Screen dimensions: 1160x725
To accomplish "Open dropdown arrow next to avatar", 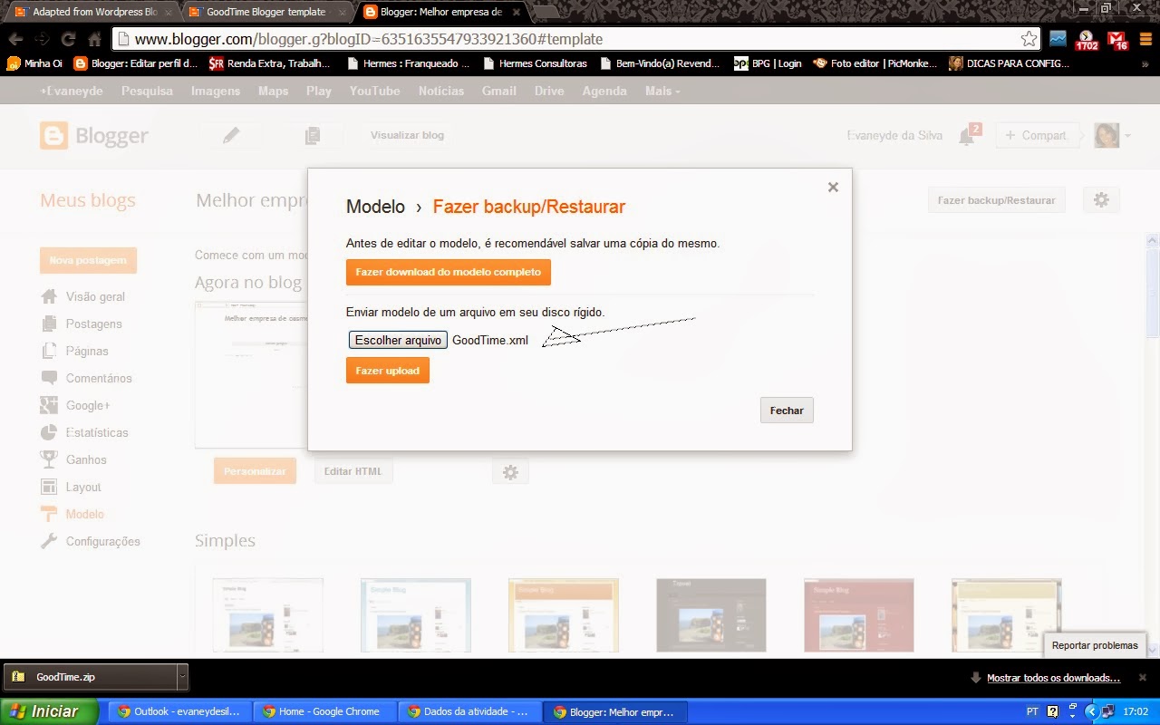I will [x=1127, y=136].
